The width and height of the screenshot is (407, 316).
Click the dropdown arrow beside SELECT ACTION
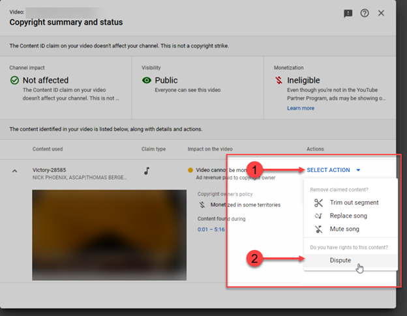point(358,171)
